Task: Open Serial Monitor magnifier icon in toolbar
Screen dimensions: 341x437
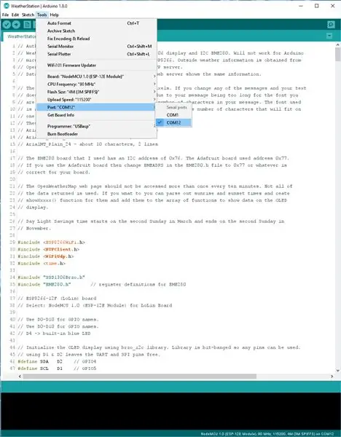Action: (x=331, y=25)
